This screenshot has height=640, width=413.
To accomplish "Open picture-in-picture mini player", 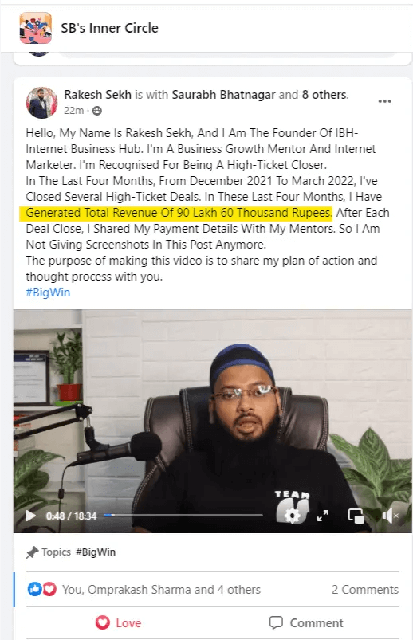I will pos(356,516).
